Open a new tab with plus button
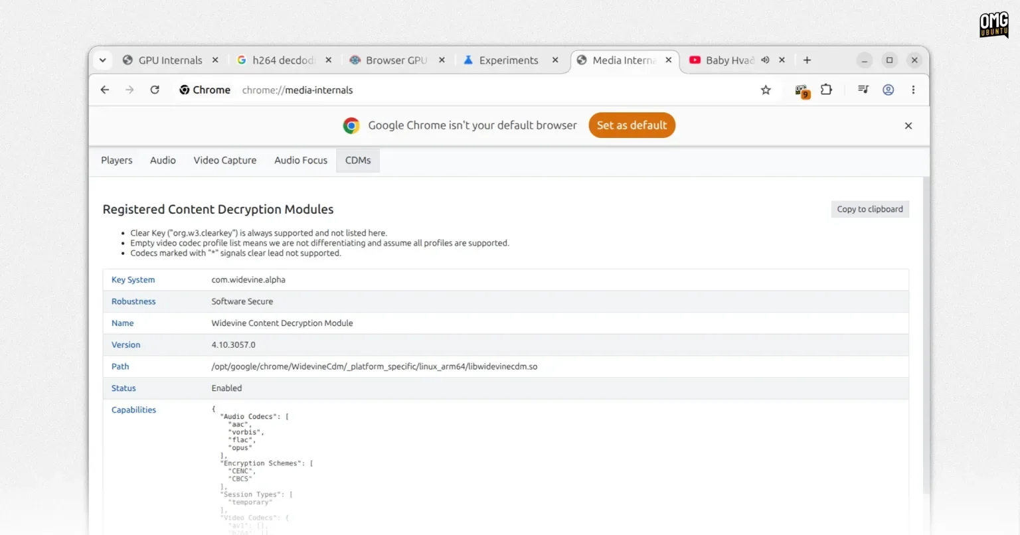The image size is (1020, 535). tap(807, 60)
